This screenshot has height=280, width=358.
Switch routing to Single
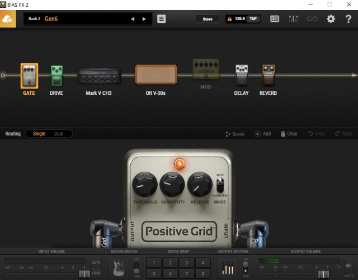[x=39, y=134]
